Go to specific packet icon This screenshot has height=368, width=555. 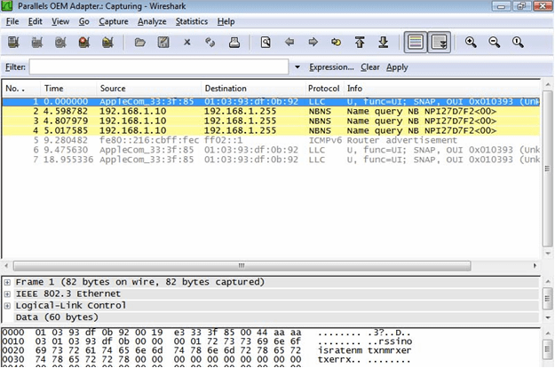[x=337, y=43]
